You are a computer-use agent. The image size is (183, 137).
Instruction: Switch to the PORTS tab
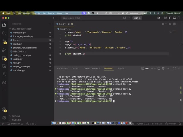(121, 68)
